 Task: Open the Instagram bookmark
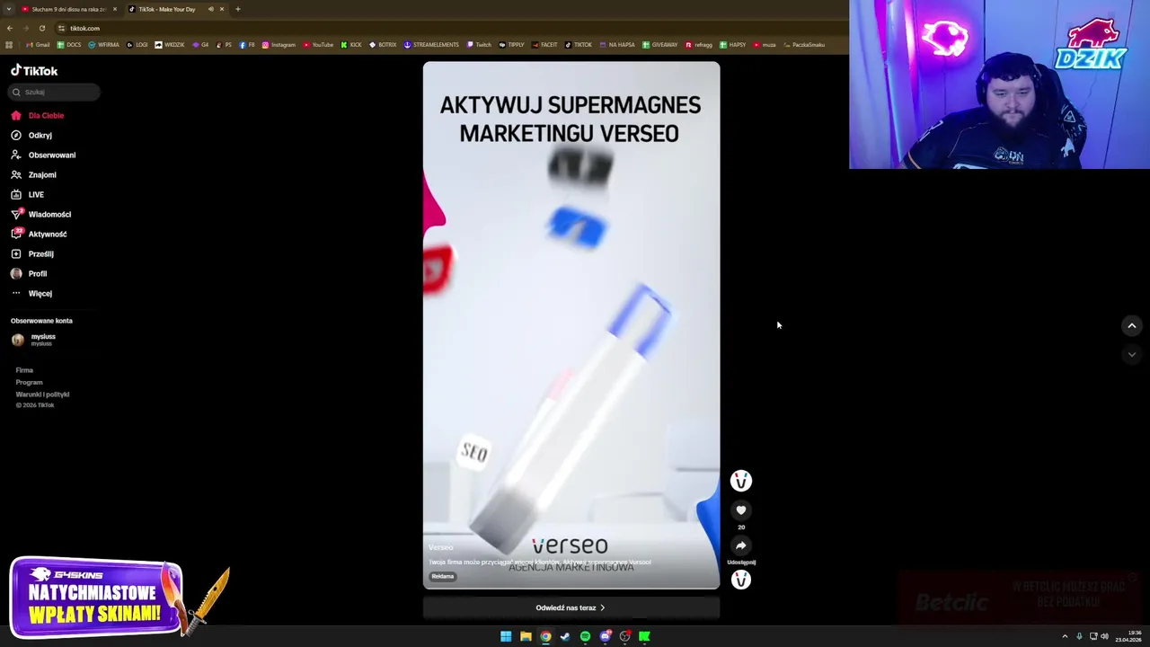click(279, 44)
